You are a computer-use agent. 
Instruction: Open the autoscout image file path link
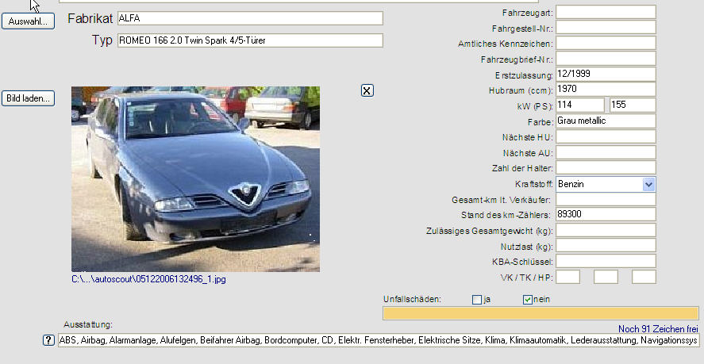pyautogui.click(x=148, y=279)
